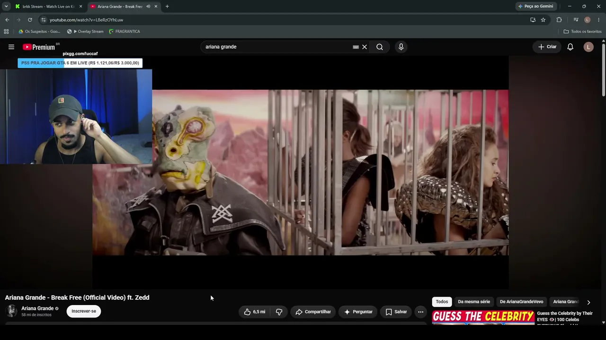Click the Compartilhar share button

pos(313,312)
